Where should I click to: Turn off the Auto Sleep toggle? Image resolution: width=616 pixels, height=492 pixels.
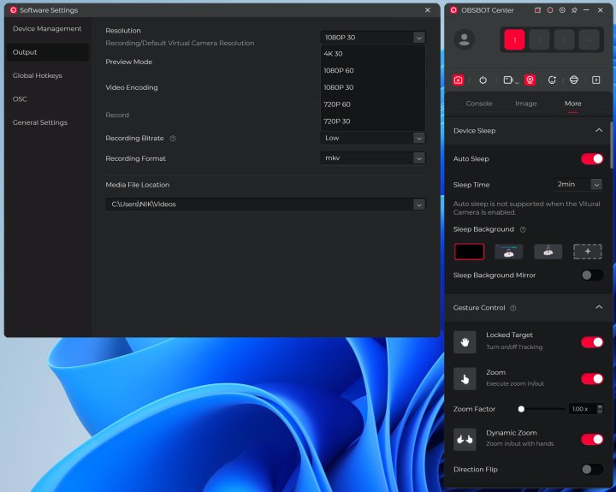tap(591, 159)
